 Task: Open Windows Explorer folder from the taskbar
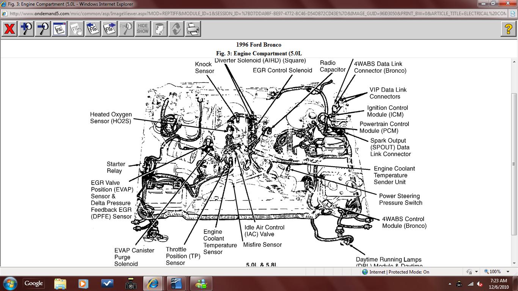(60, 283)
